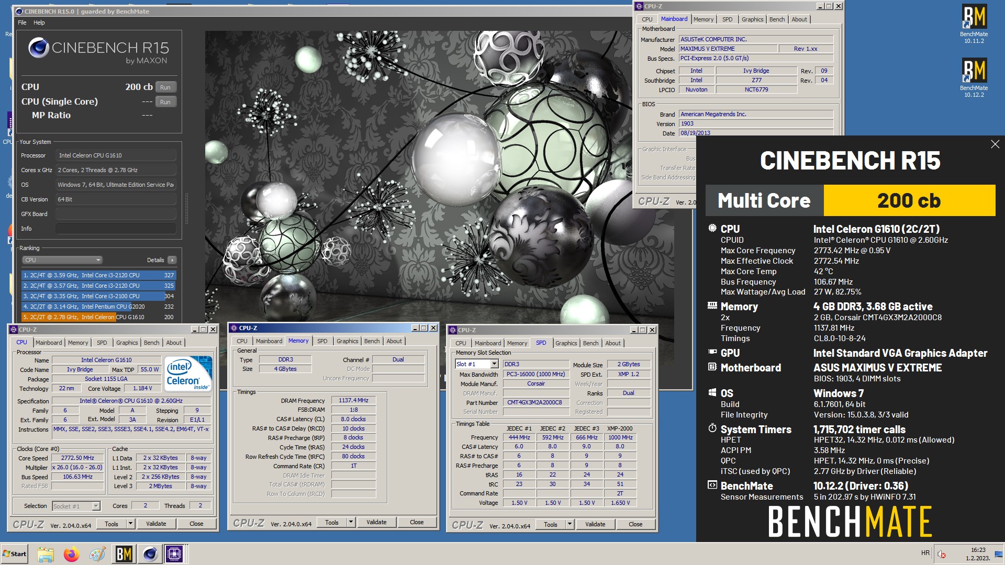
Task: Click the Core Speed value 2772.50 MHz
Action: [x=77, y=458]
